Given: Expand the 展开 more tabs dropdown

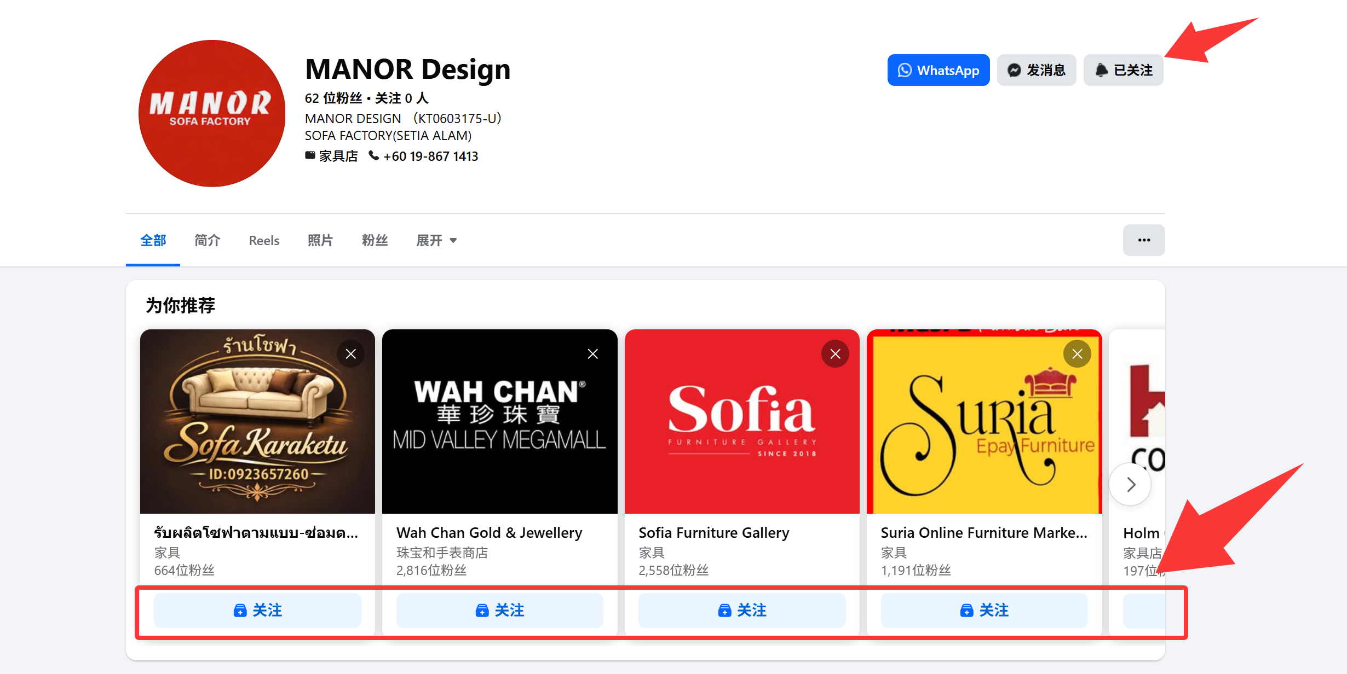Looking at the screenshot, I should click(x=436, y=240).
